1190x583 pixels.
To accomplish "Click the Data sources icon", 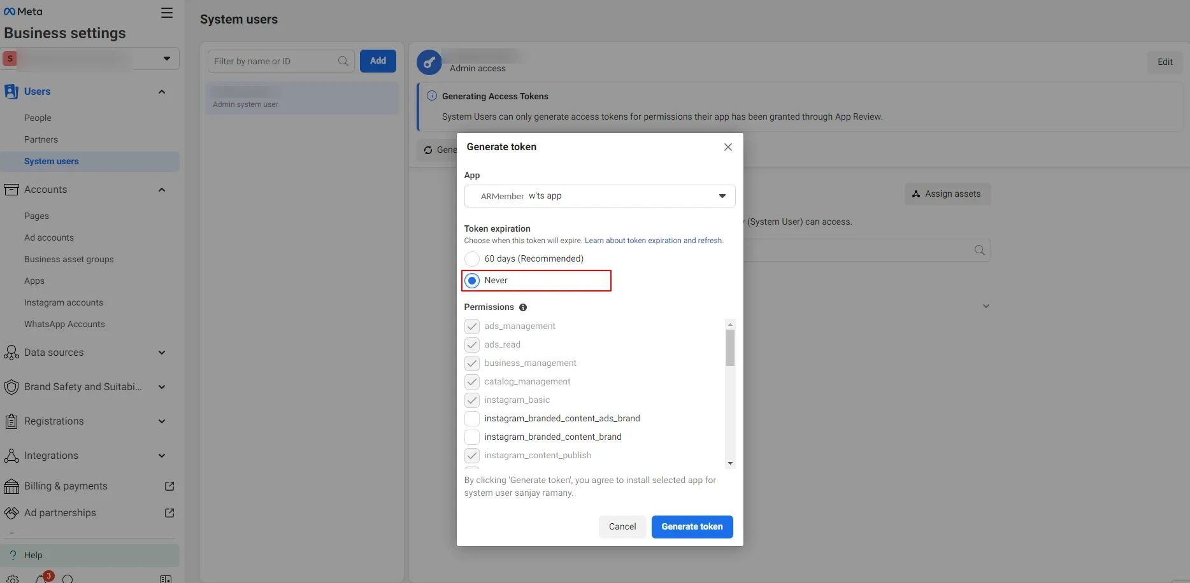I will 11,353.
